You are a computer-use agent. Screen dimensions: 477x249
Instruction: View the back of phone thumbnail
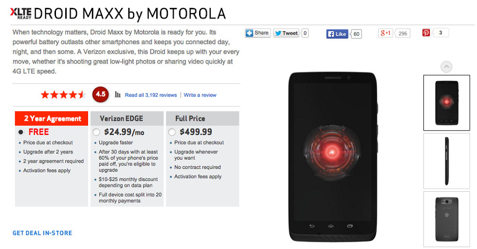click(446, 219)
